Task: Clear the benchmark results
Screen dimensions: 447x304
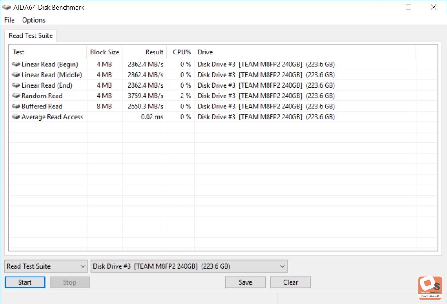Action: click(291, 282)
